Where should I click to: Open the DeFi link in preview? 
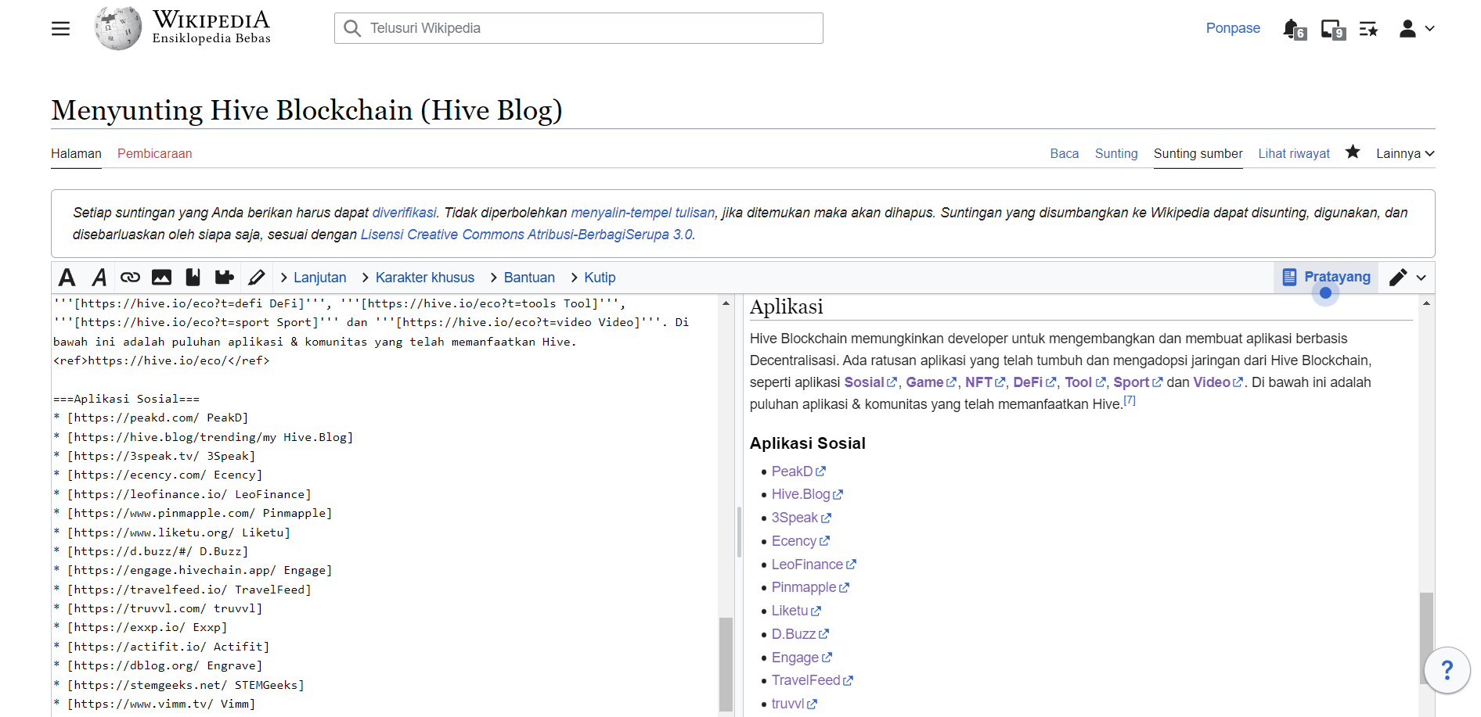[1034, 382]
